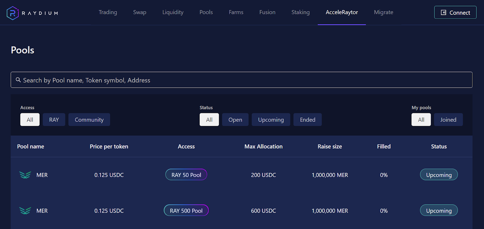Click the 200 USDC max allocation value
484x229 pixels.
[263, 175]
